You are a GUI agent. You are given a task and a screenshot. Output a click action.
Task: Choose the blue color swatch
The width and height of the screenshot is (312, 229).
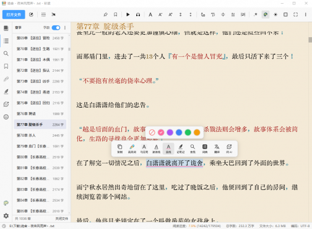(x=179, y=132)
